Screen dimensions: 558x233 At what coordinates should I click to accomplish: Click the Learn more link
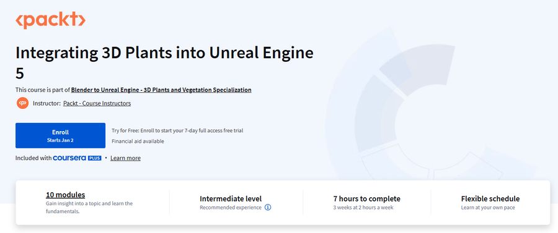125,158
